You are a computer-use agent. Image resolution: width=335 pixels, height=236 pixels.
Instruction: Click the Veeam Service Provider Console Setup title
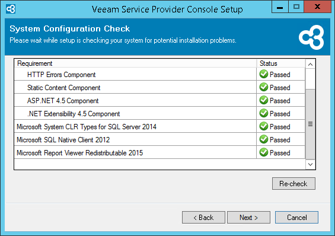point(167,9)
